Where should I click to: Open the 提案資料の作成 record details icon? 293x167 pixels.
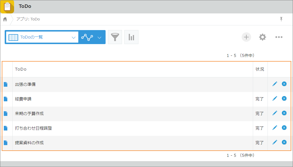[x=6, y=143]
